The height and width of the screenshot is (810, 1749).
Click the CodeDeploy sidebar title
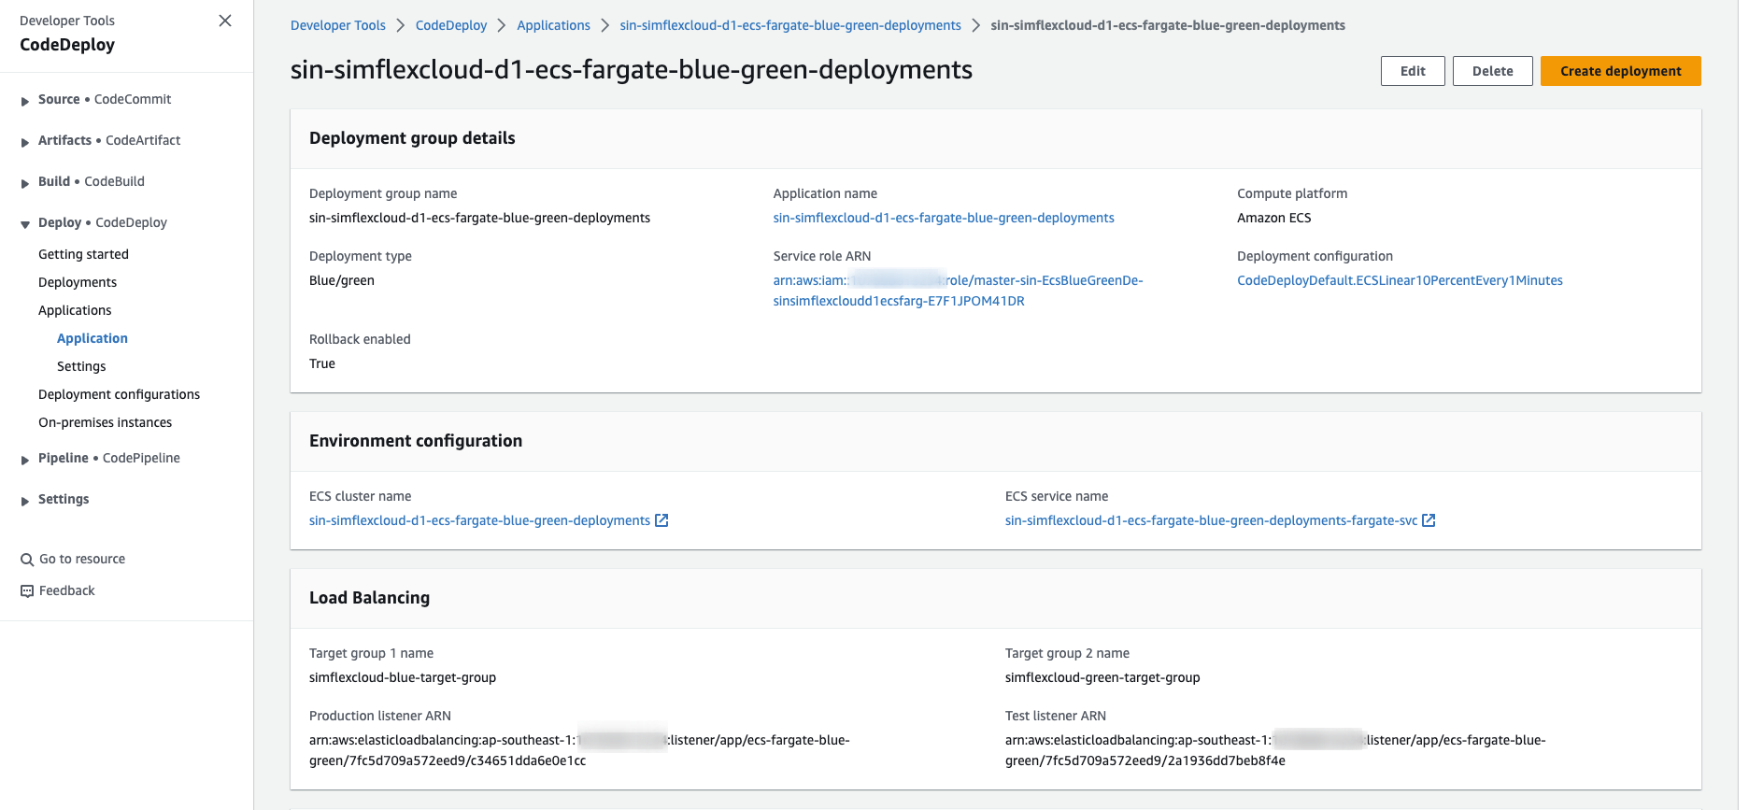pos(67,45)
